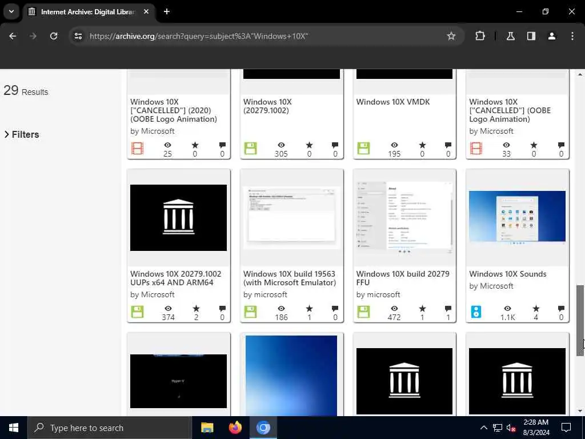This screenshot has width=585, height=439.
Task: Toggle browser side panel
Action: [531, 36]
